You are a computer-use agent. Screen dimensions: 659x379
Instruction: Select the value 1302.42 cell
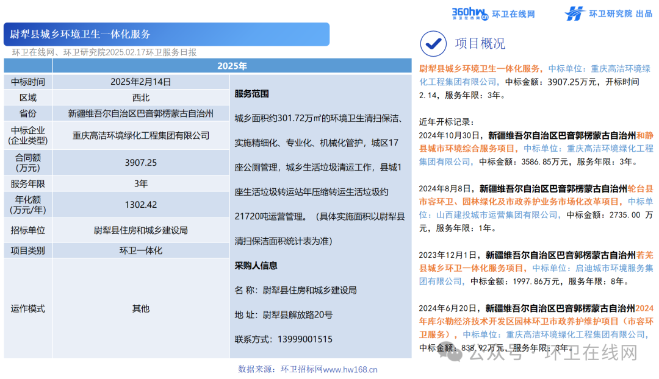[141, 205]
